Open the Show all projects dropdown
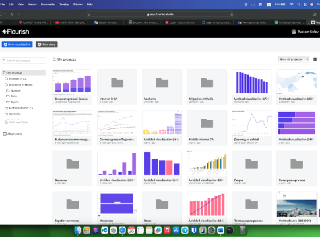 [294, 59]
